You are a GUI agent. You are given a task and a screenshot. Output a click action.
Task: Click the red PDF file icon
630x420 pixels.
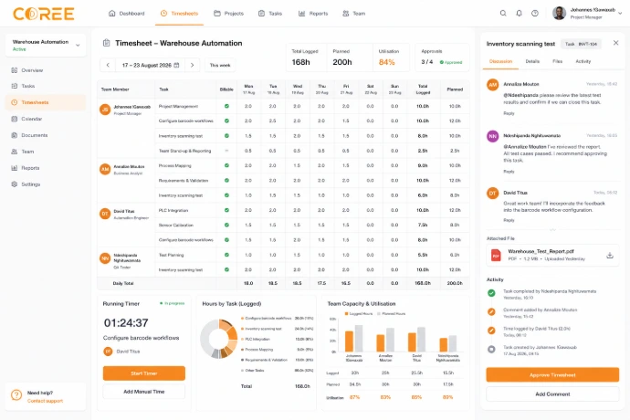pos(496,256)
